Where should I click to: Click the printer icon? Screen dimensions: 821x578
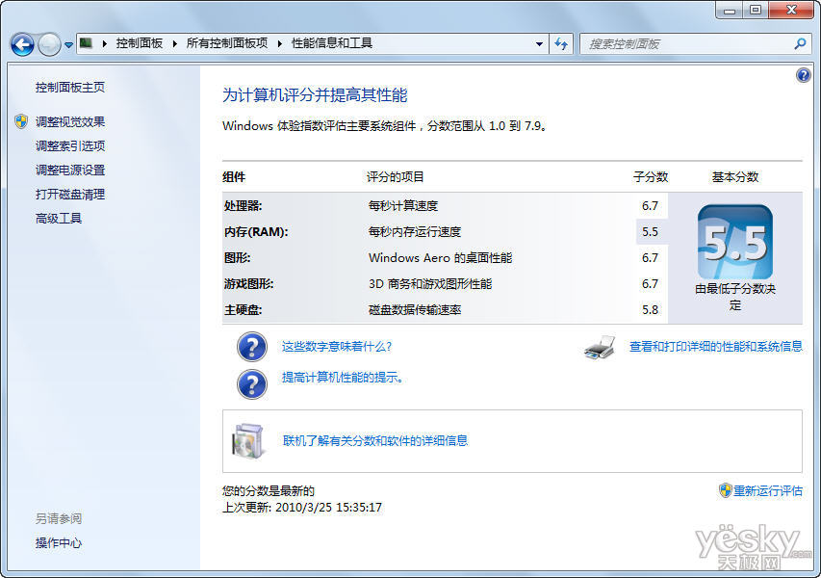point(600,348)
